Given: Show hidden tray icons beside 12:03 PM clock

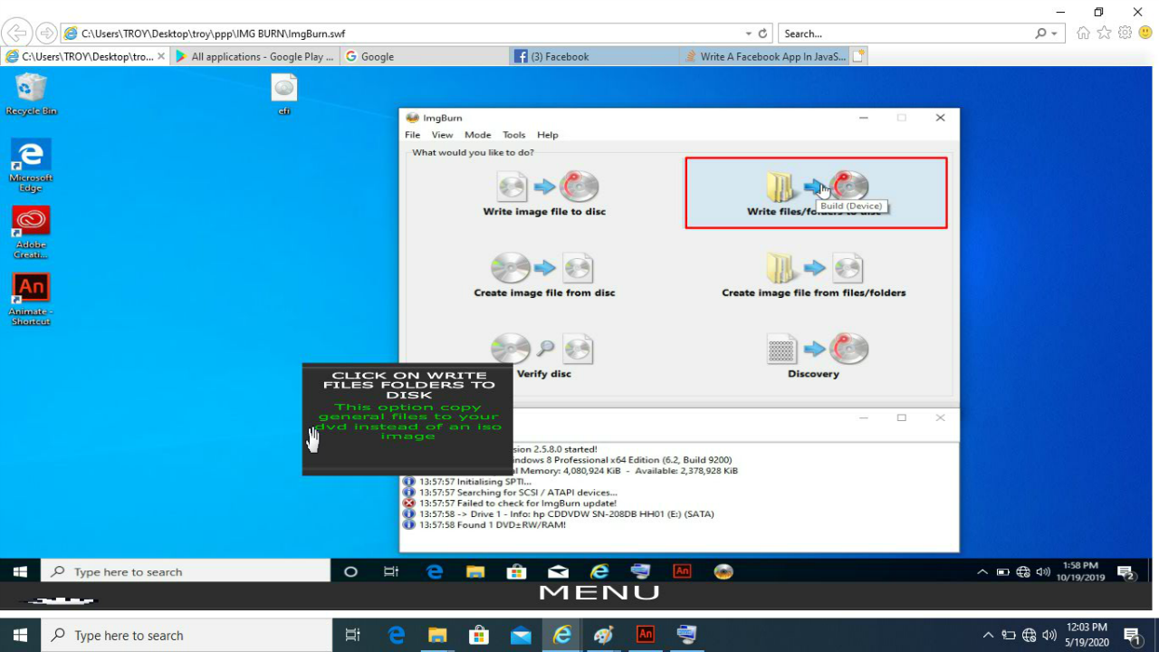Looking at the screenshot, I should coord(988,636).
